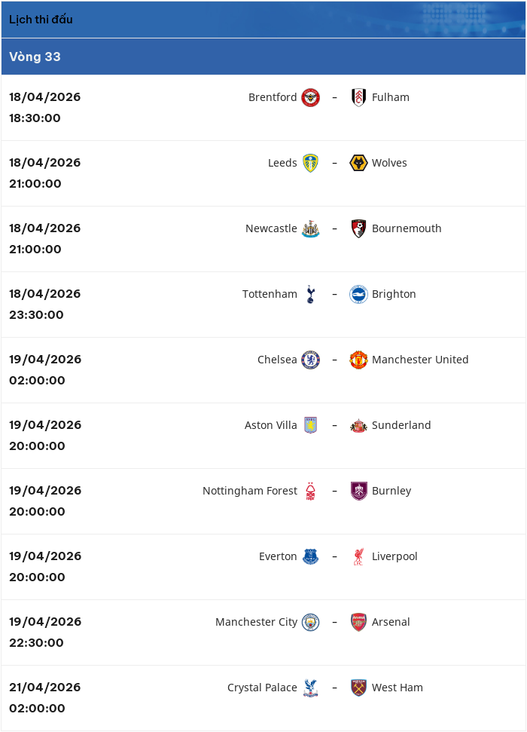Click the Sunderland team name
Screen dimensions: 527x732
tap(401, 425)
